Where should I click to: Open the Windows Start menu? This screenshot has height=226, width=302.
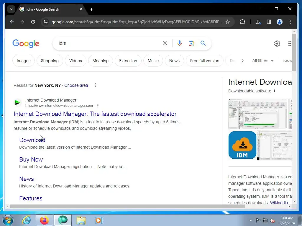pyautogui.click(x=8, y=220)
